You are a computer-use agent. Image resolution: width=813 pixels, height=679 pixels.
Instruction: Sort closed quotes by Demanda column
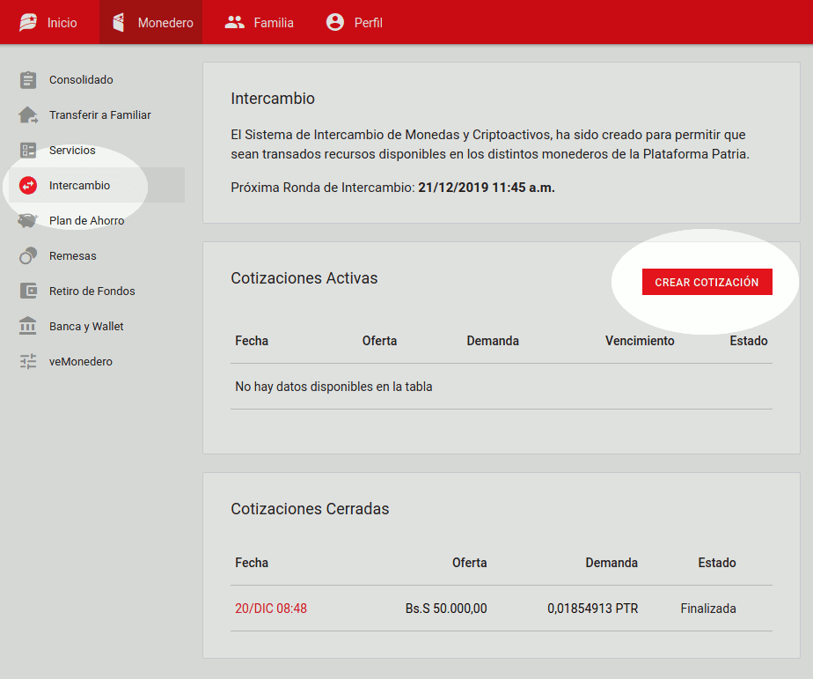tap(612, 563)
